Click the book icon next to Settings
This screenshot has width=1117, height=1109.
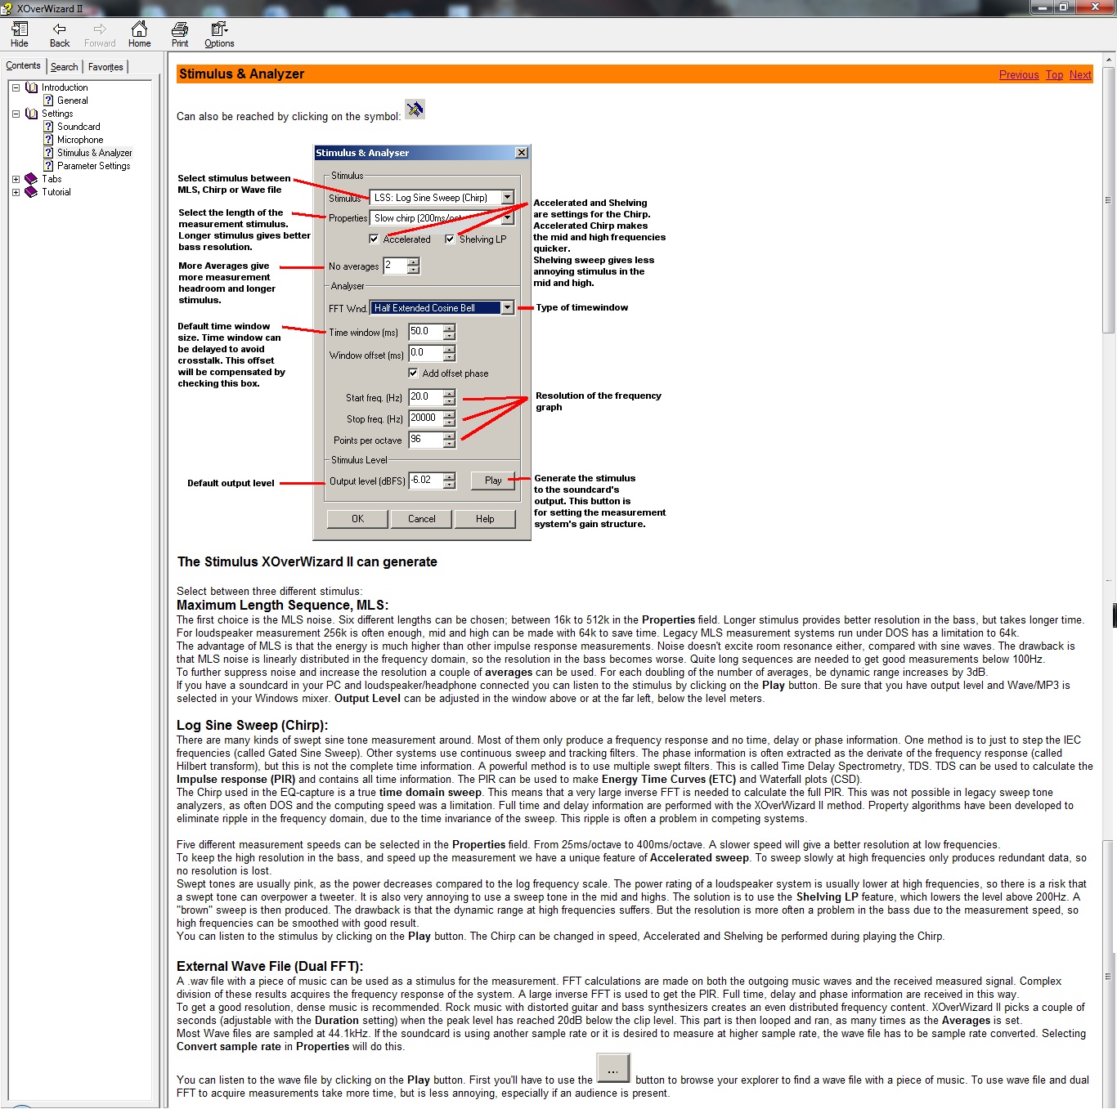(31, 114)
